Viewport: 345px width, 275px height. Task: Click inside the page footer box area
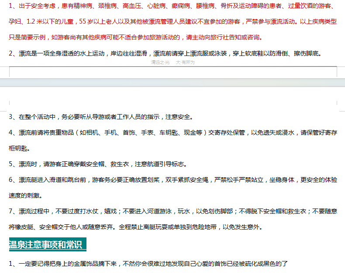pyautogui.click(x=173, y=72)
